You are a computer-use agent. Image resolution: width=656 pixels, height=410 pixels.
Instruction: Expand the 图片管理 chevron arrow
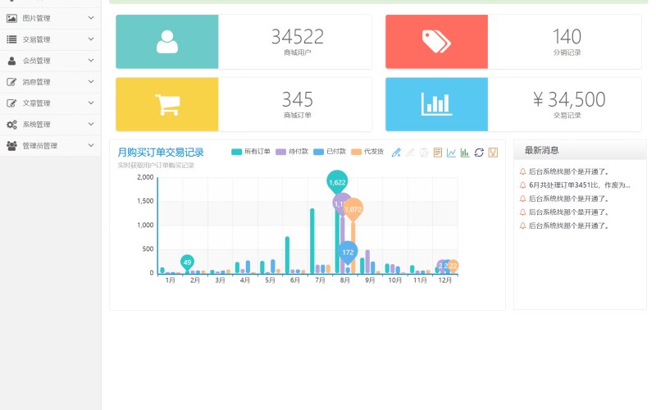click(x=91, y=17)
